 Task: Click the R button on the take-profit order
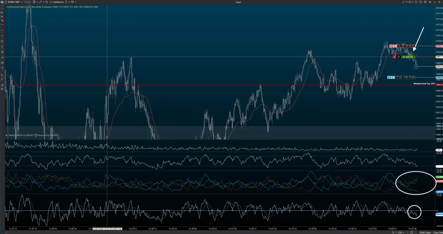pos(414,77)
